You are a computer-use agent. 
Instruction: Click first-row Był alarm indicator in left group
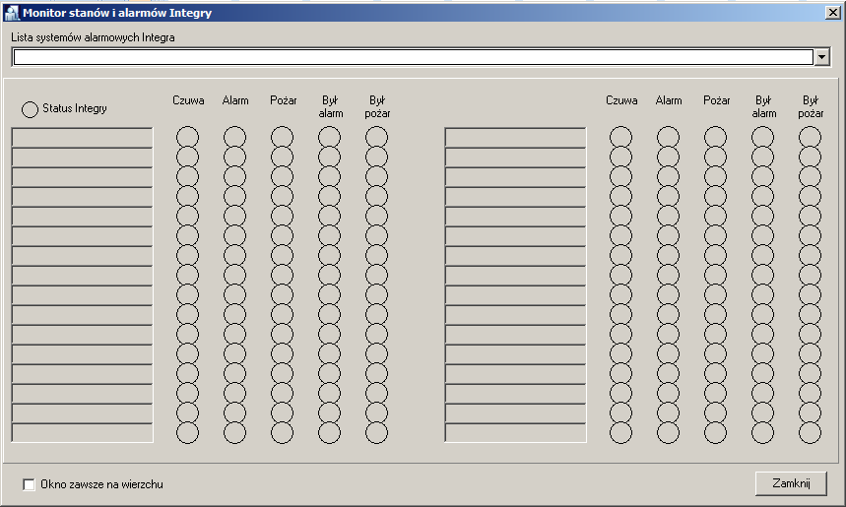[x=329, y=137]
